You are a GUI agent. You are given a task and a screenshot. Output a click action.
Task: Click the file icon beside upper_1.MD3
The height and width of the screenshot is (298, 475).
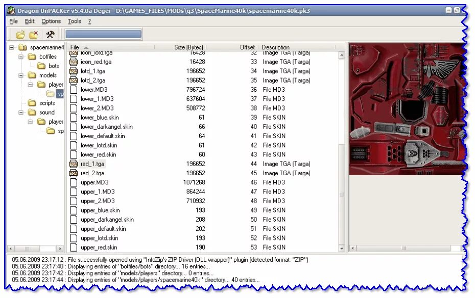pos(74,192)
